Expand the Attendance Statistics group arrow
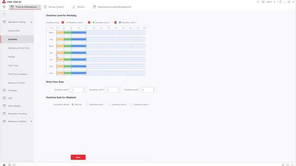Viewport: 296px width, 166px height. coord(31,121)
